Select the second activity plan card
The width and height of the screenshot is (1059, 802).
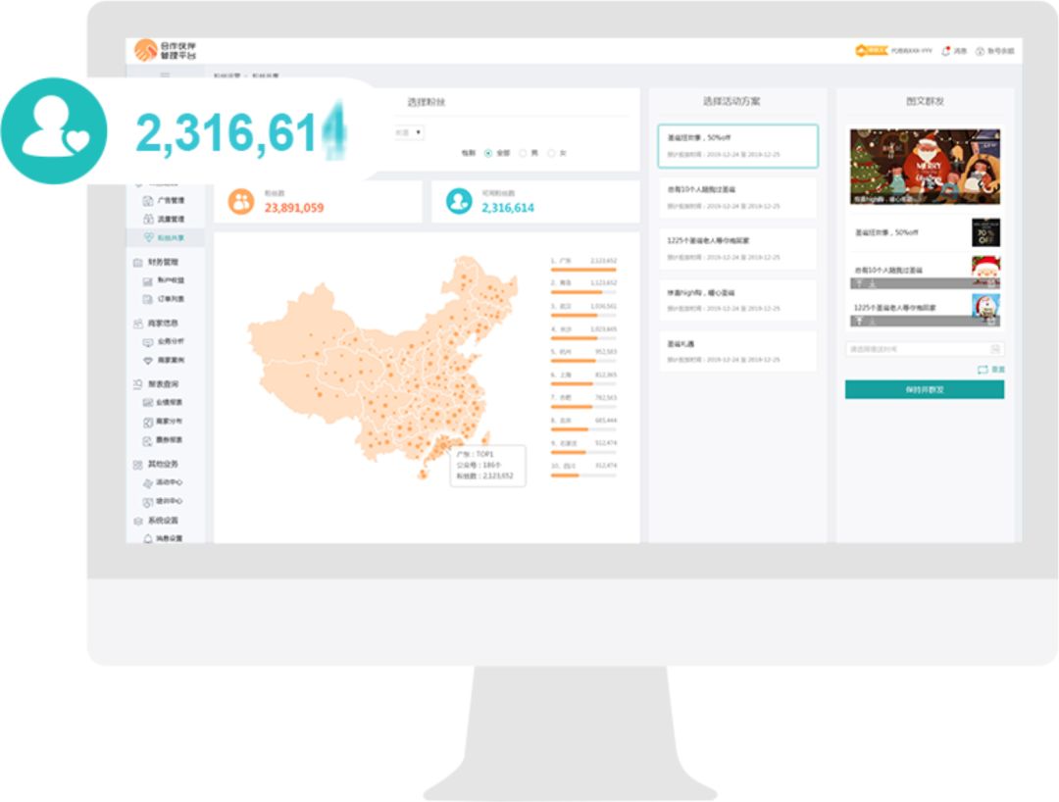737,198
